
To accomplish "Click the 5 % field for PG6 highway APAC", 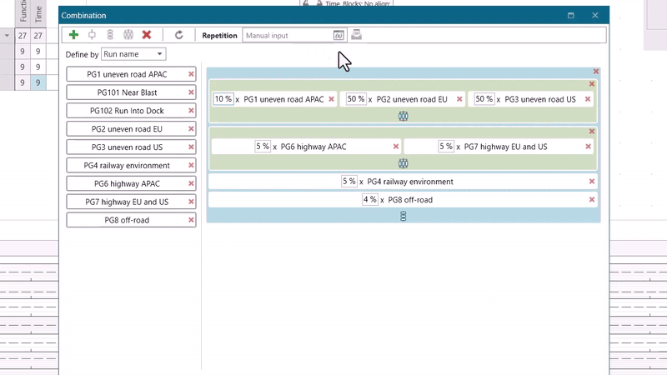I will 263,147.
